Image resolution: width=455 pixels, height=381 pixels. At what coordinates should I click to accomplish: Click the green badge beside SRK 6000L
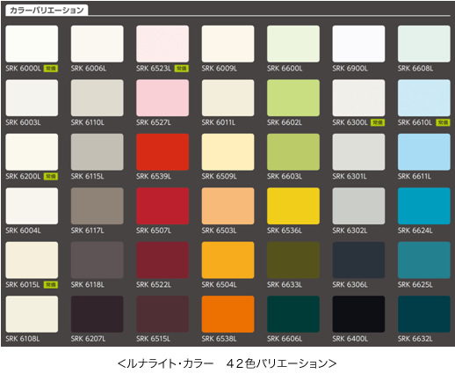[51, 69]
